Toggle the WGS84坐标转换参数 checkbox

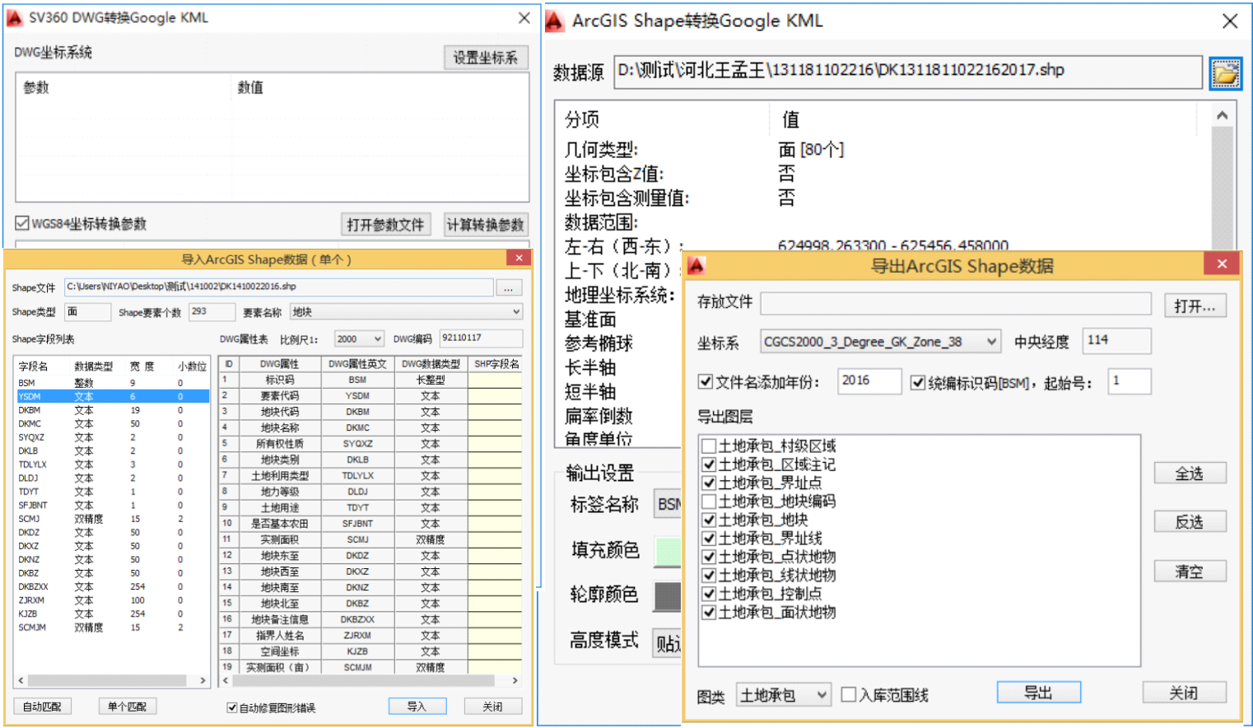click(22, 223)
